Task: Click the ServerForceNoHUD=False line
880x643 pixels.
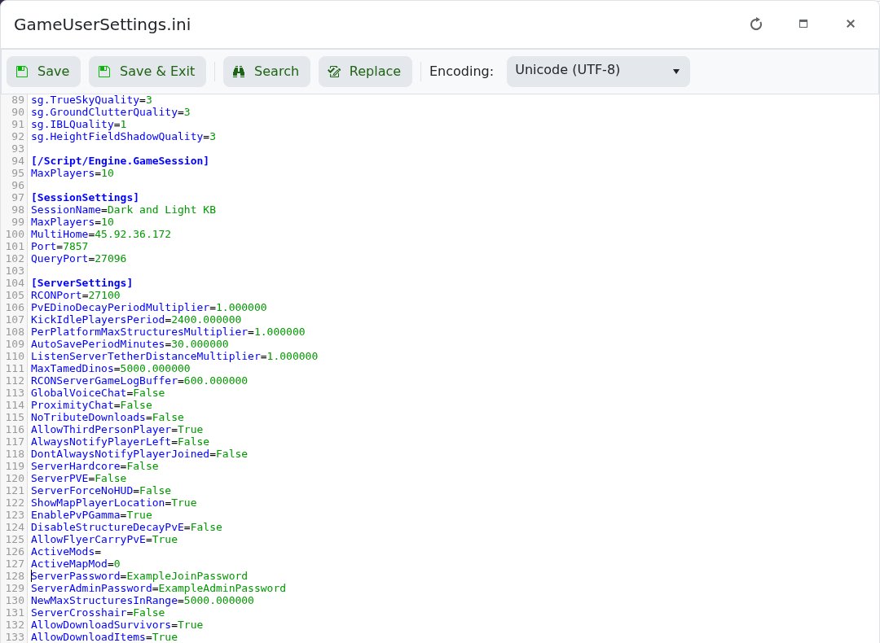Action: click(x=101, y=491)
